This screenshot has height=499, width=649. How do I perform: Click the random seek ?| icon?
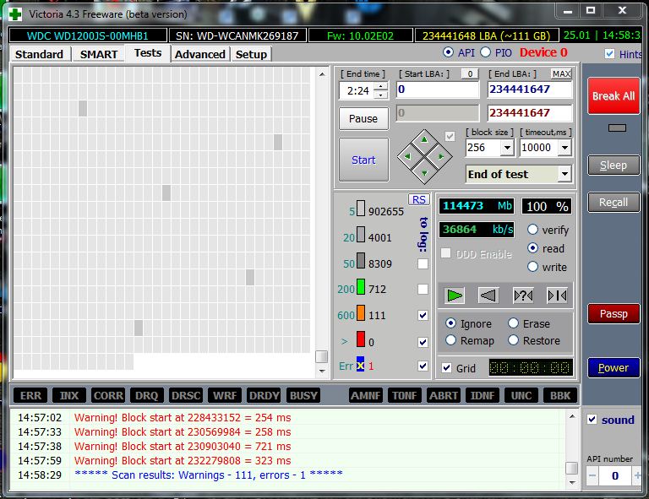point(523,295)
